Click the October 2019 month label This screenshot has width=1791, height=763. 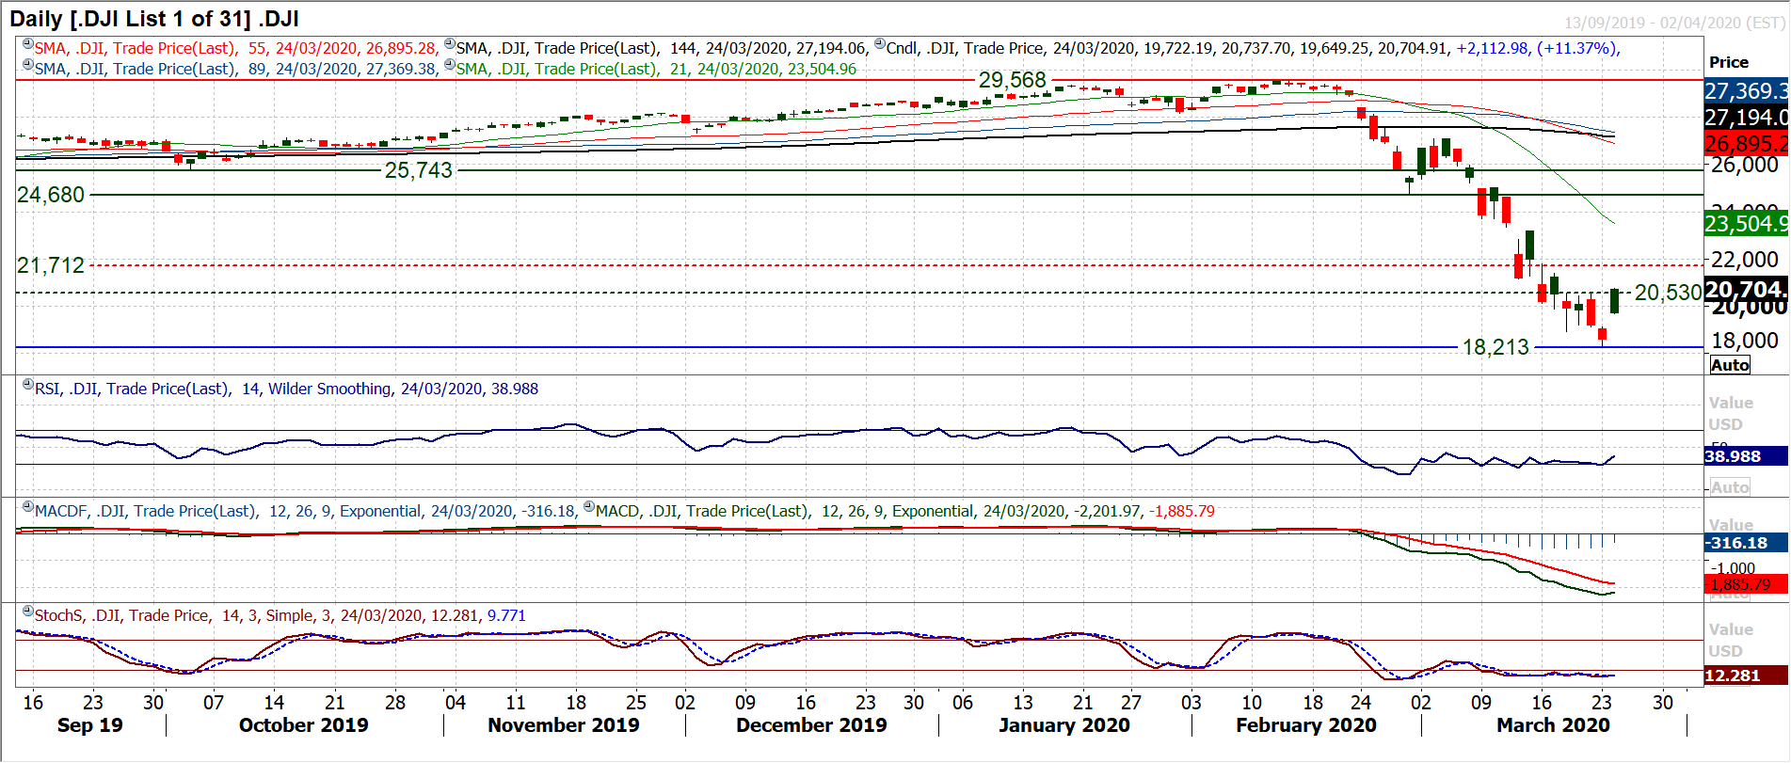tap(303, 725)
